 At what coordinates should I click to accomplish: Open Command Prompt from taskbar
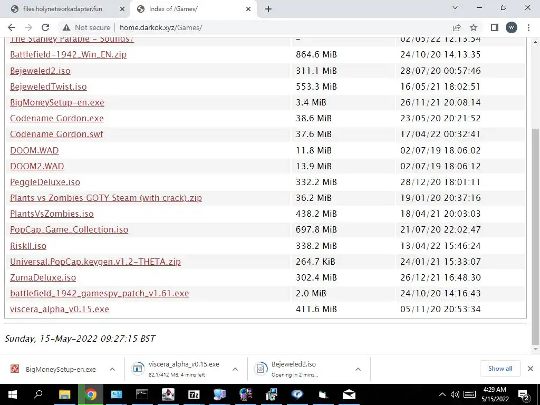click(x=142, y=394)
